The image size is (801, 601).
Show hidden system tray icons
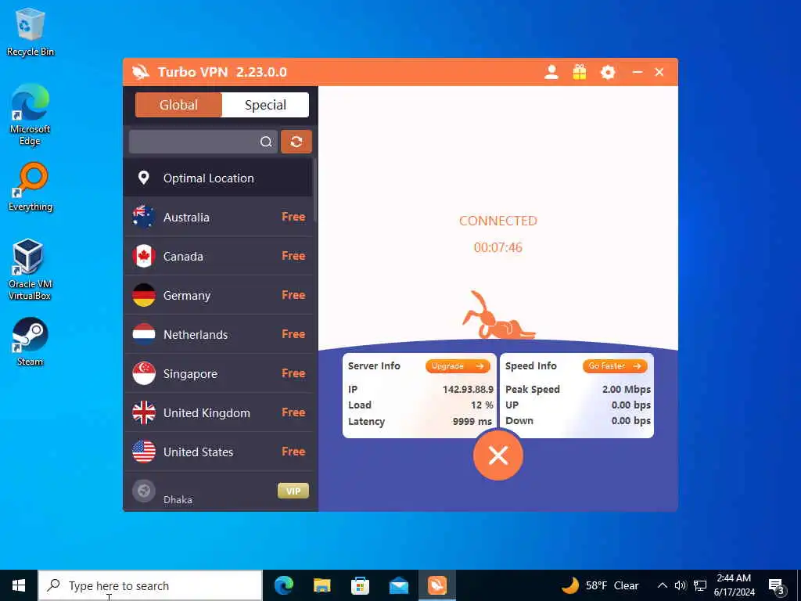[662, 585]
